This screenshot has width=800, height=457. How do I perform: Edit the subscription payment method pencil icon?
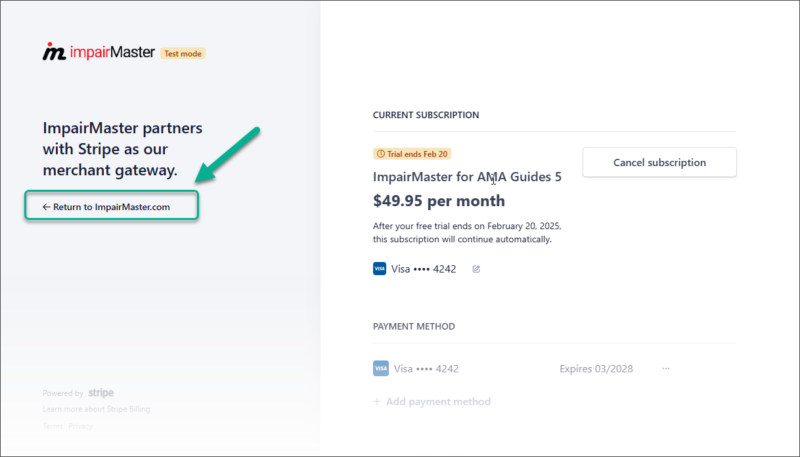tap(476, 269)
